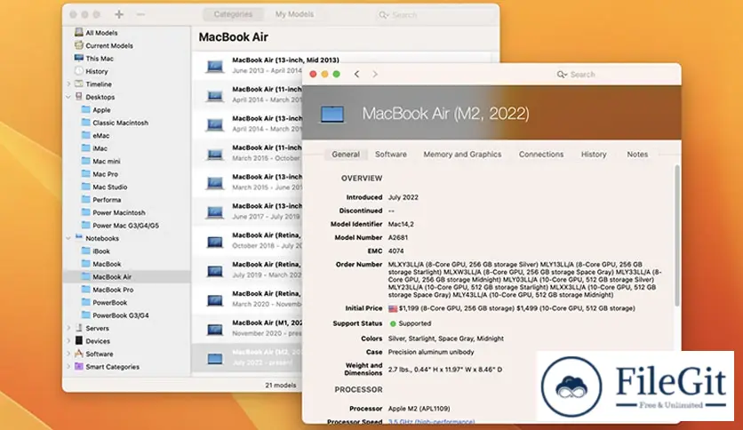Click the Devices sidebar icon
This screenshot has height=430, width=743.
click(79, 340)
